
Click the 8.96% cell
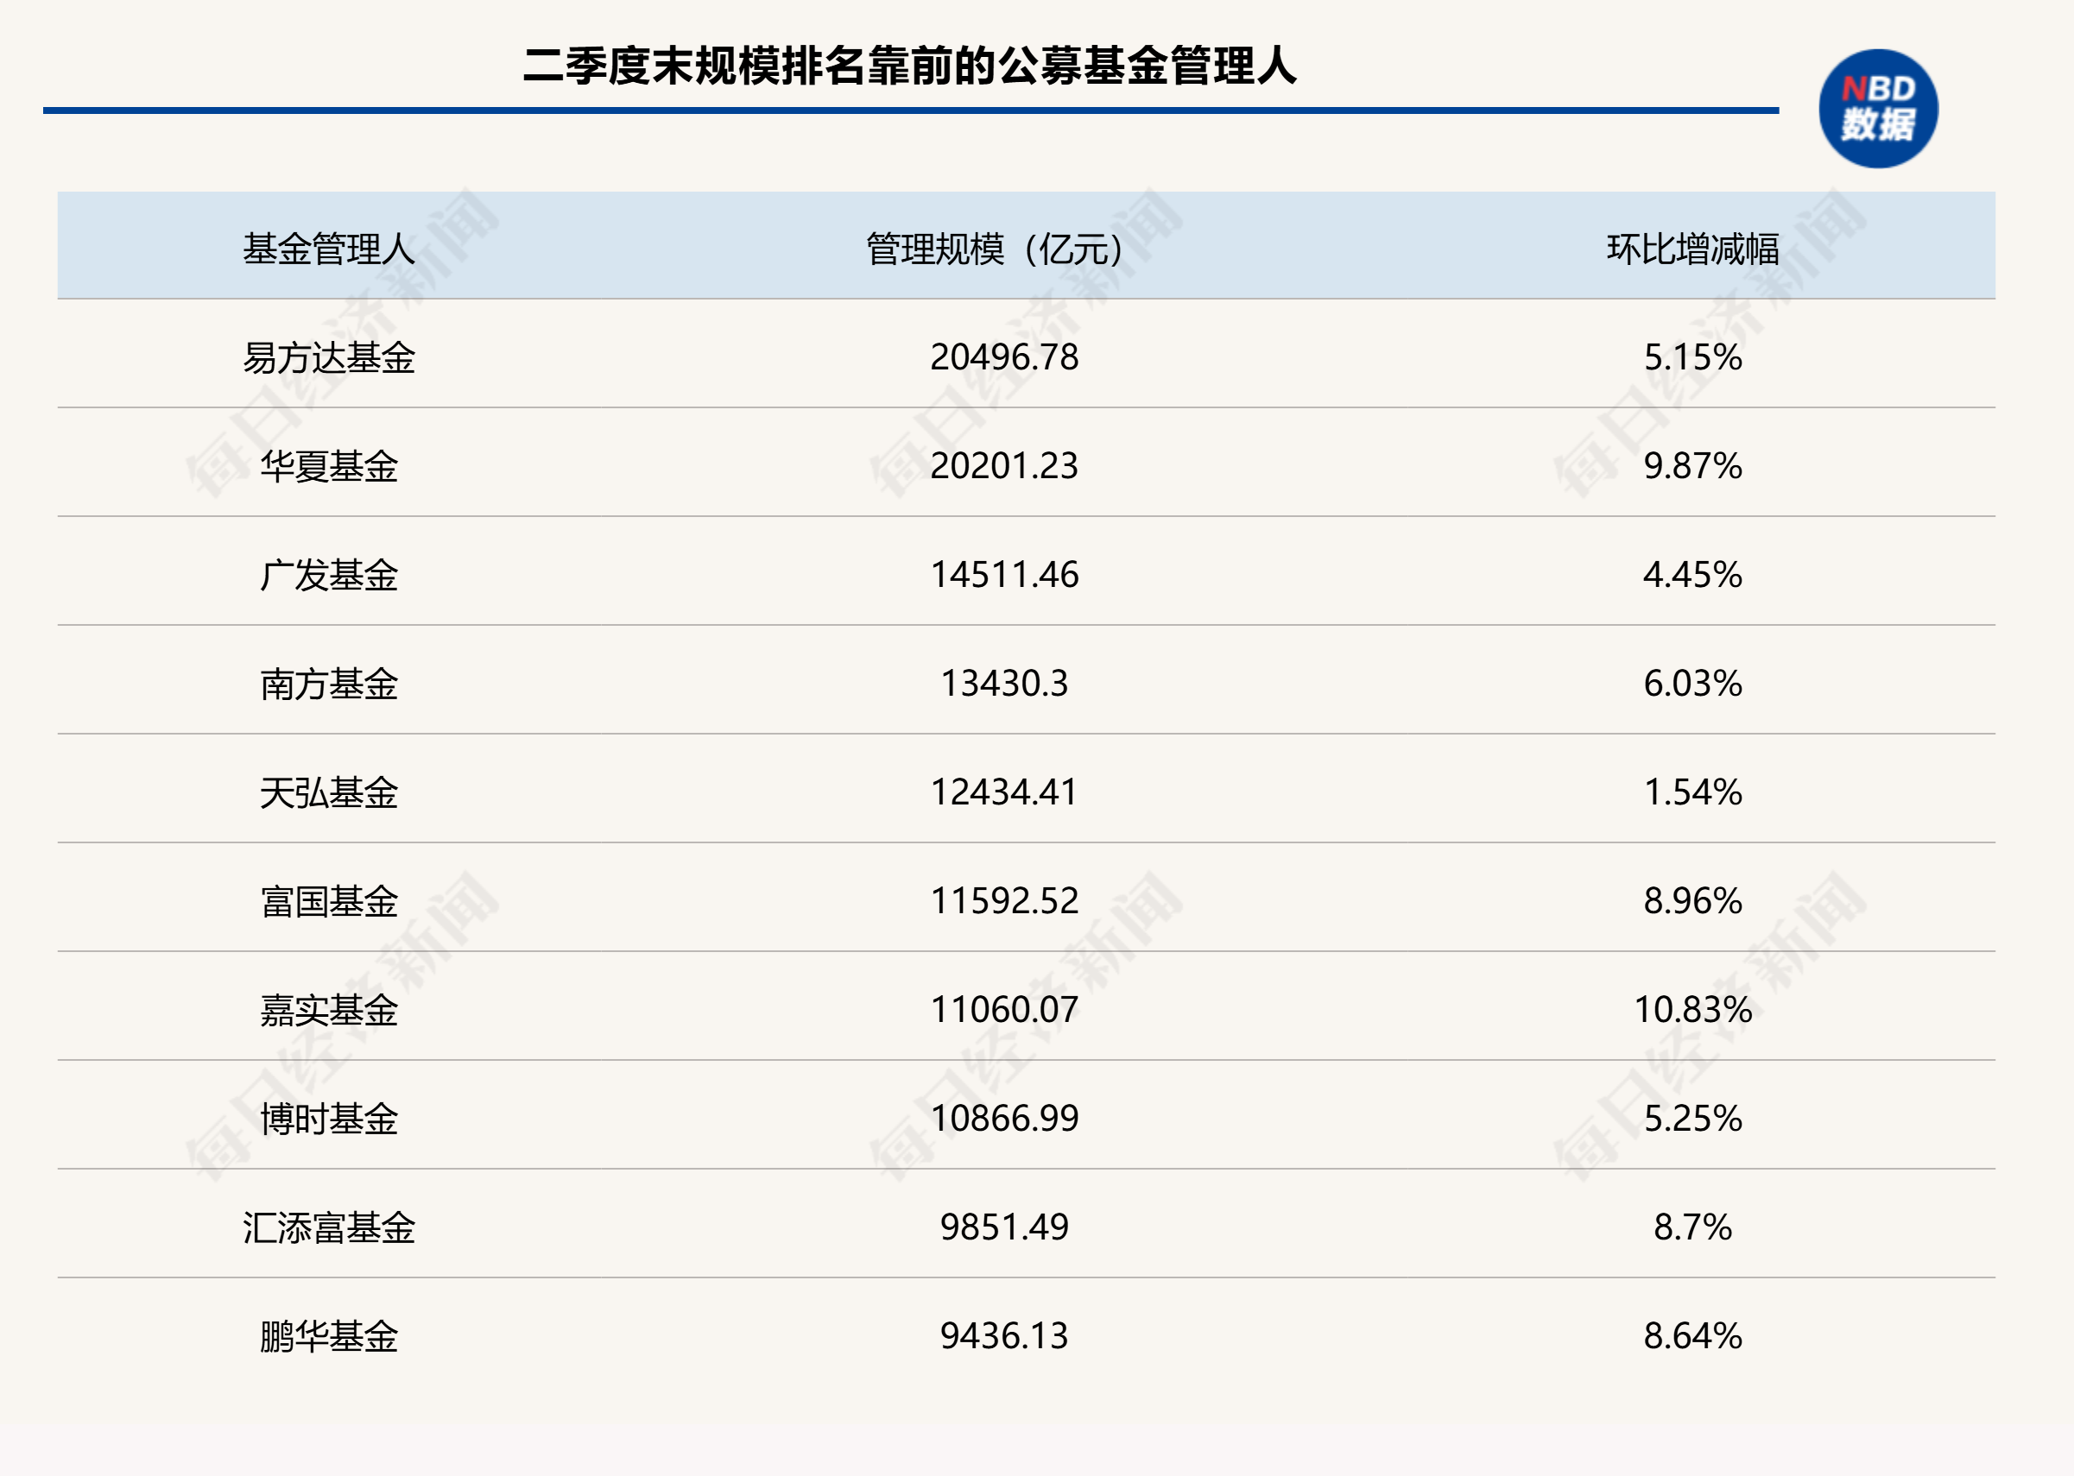[1692, 900]
